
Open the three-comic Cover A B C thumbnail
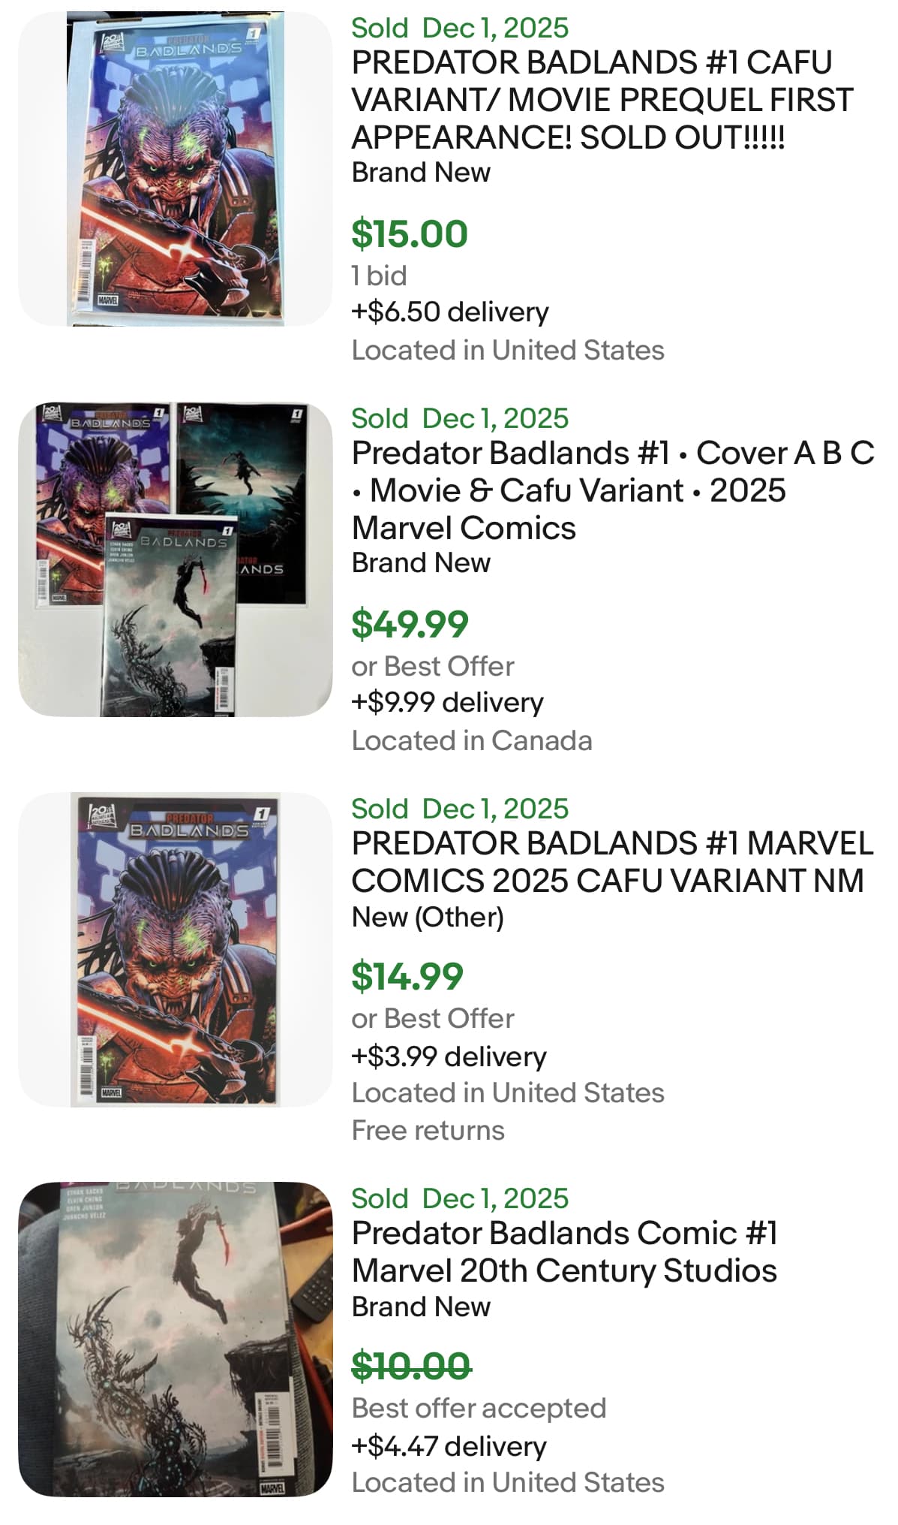pos(175,559)
